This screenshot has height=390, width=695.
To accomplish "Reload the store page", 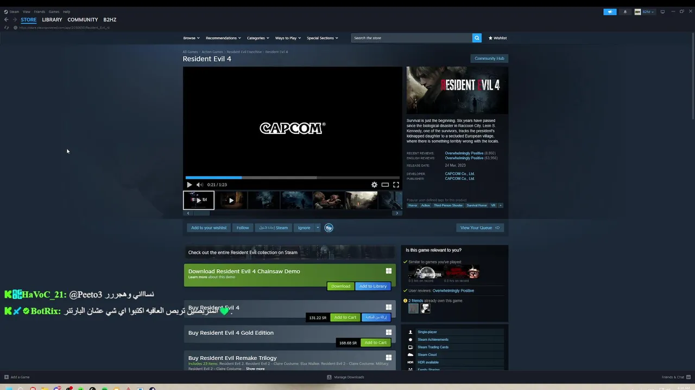I will [x=7, y=28].
